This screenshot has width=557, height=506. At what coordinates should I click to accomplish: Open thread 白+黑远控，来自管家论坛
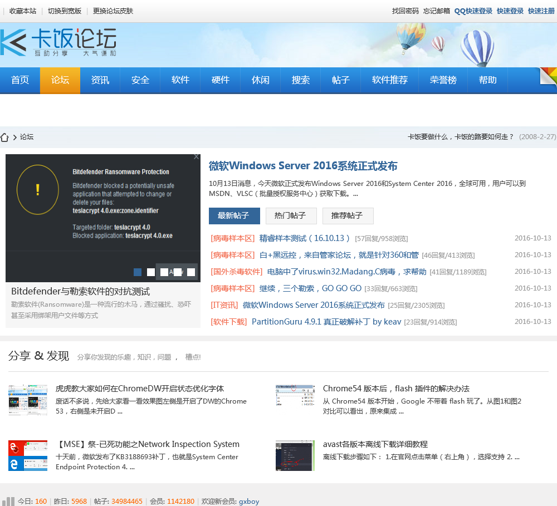[339, 255]
